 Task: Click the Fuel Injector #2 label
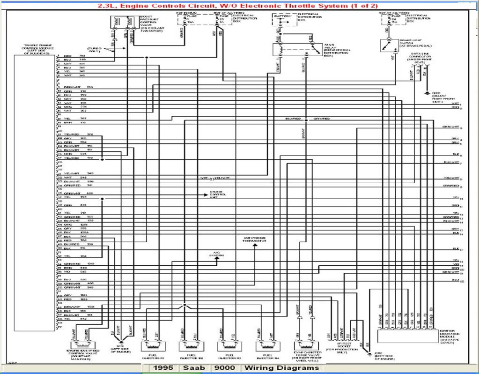coord(191,357)
